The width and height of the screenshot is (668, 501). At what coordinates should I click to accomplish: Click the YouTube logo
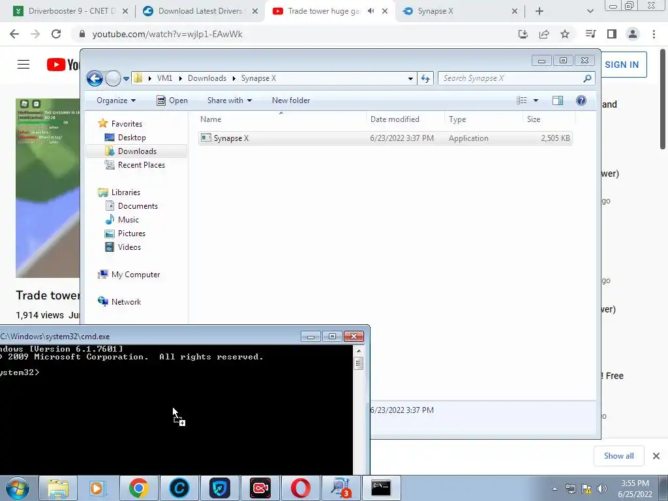pyautogui.click(x=63, y=65)
